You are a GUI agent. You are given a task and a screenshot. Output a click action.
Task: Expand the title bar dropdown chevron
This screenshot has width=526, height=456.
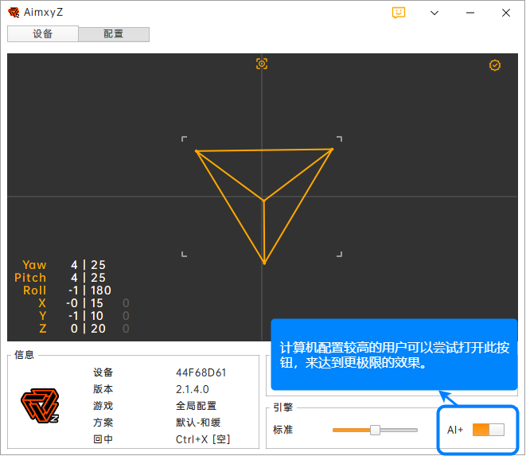[434, 13]
